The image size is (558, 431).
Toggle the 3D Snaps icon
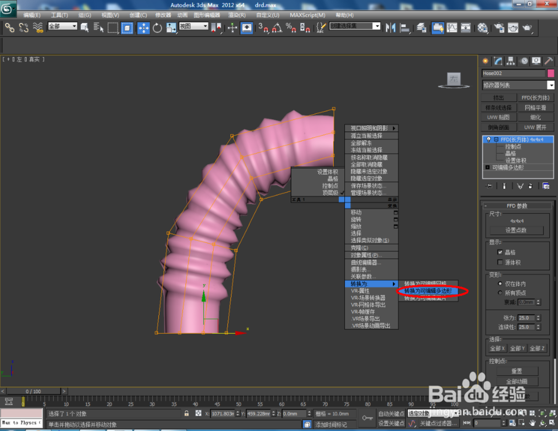[x=263, y=28]
